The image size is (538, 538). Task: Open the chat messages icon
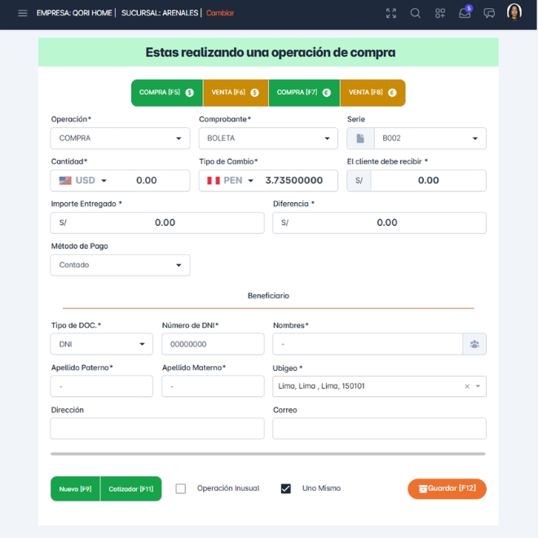point(489,13)
